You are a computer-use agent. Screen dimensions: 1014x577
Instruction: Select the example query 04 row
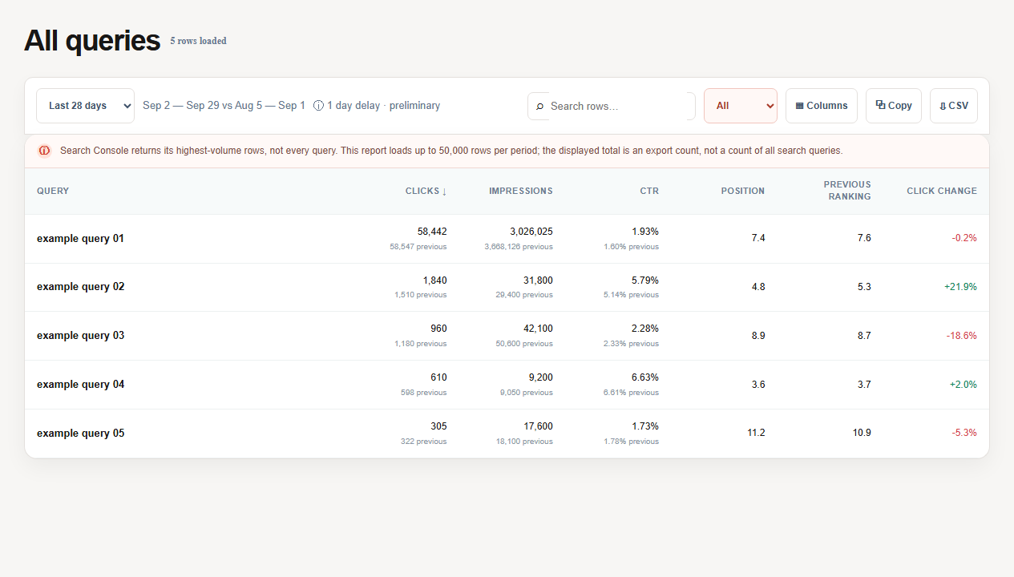coord(507,385)
